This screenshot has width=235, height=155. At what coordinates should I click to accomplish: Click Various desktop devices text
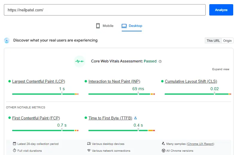click(x=108, y=144)
